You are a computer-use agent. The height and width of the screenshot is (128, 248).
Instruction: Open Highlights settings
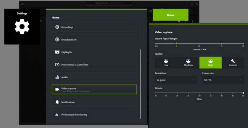[x=94, y=52]
